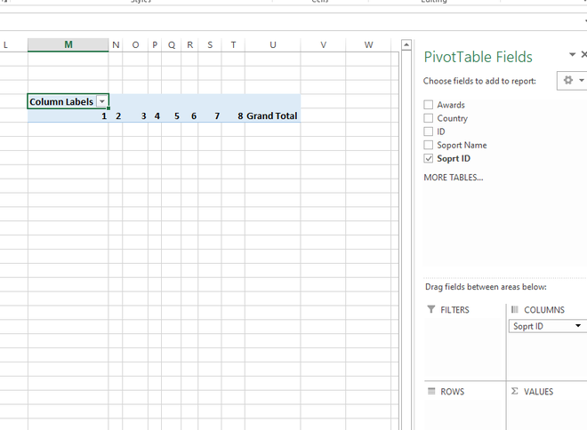This screenshot has width=587, height=430.
Task: Select the pivot column cell labeled 3
Action: [x=135, y=115]
